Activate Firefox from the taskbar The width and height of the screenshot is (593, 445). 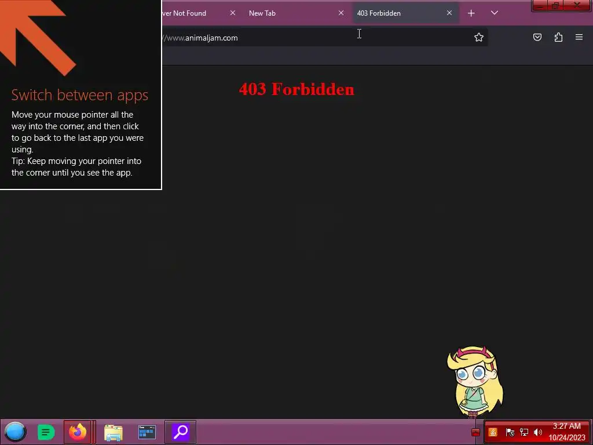(78, 432)
